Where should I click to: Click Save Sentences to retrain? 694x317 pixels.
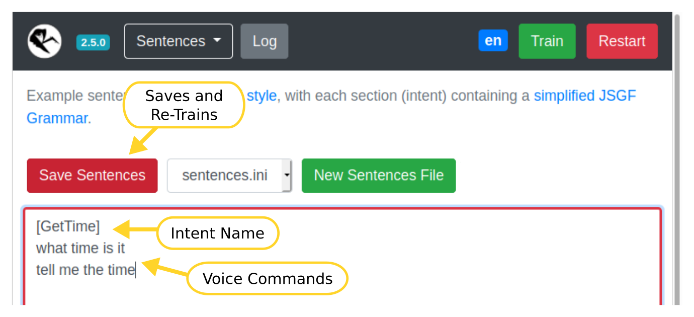pyautogui.click(x=92, y=175)
